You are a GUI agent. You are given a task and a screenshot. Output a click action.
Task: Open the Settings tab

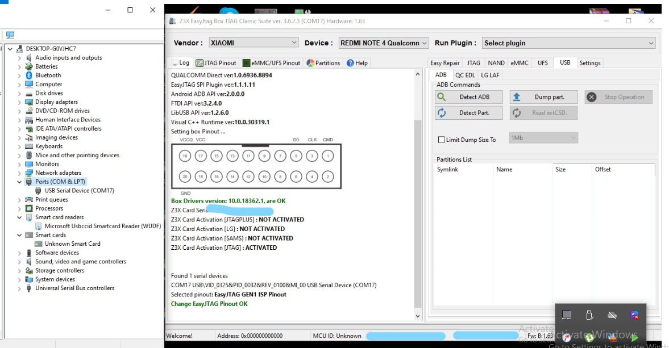click(x=589, y=63)
